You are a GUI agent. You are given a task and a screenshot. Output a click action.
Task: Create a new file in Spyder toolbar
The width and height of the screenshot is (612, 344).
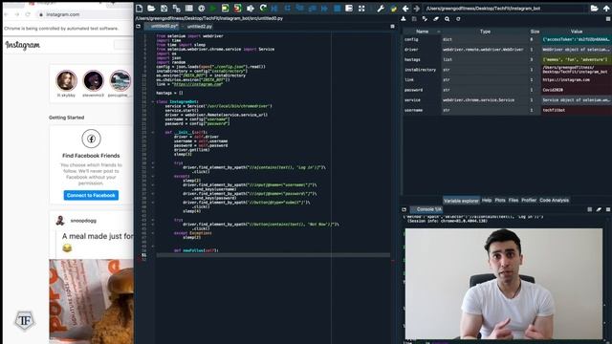(x=140, y=9)
